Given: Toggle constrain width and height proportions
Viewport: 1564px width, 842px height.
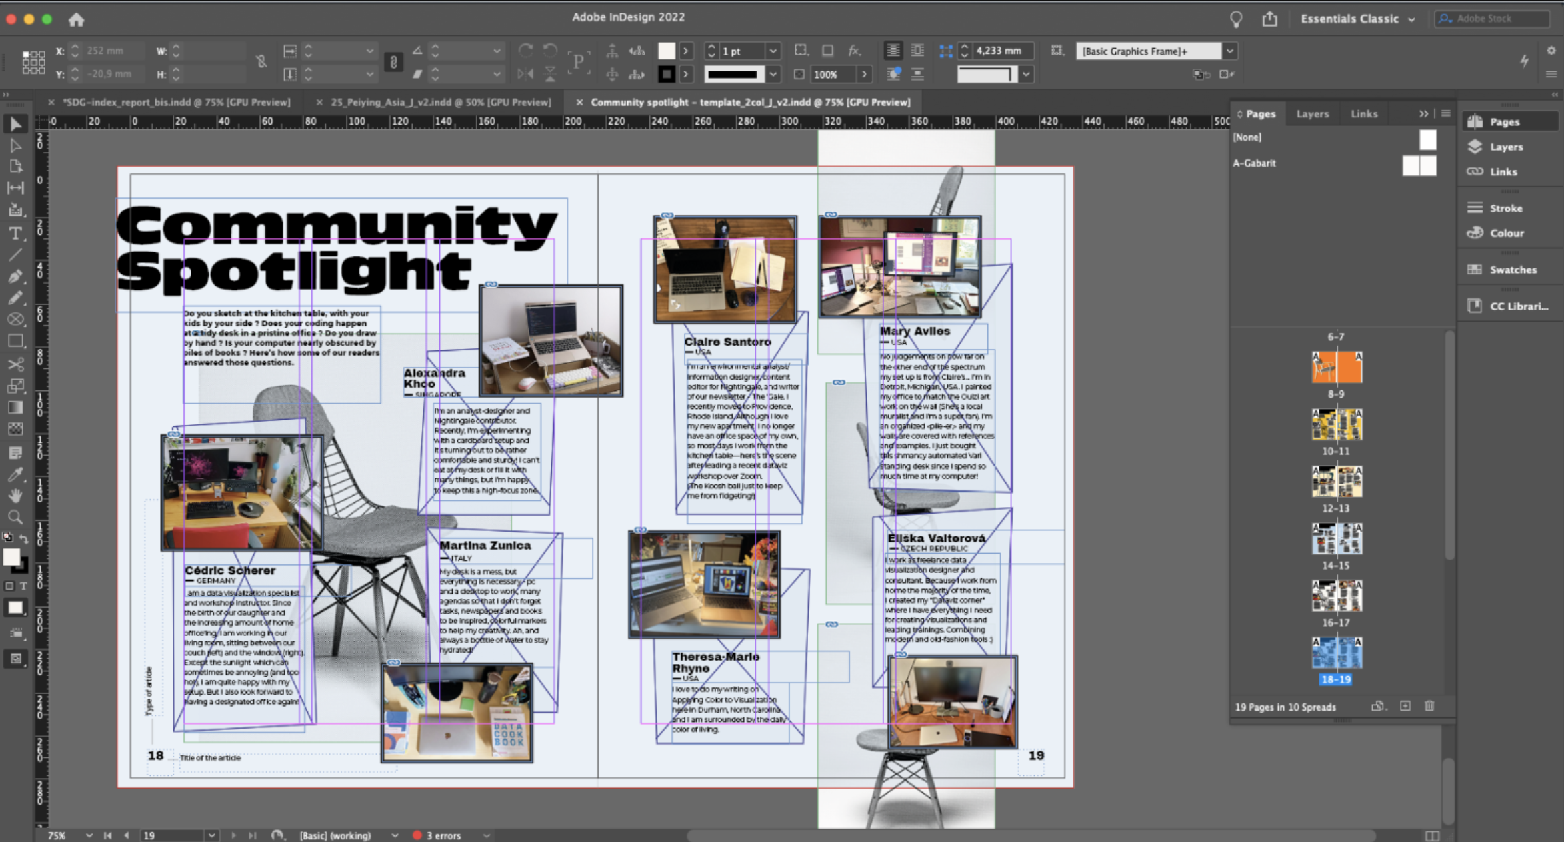Looking at the screenshot, I should (261, 62).
